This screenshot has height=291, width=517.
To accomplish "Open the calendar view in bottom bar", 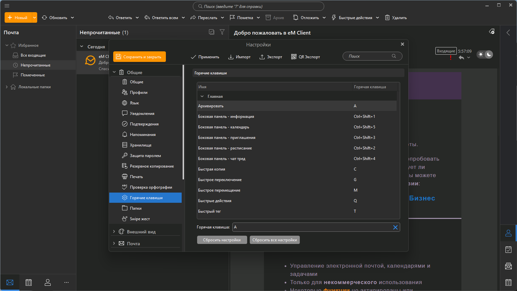I will (x=29, y=282).
